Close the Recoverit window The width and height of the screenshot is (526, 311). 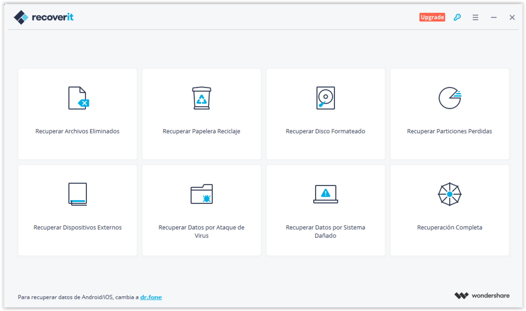point(512,17)
